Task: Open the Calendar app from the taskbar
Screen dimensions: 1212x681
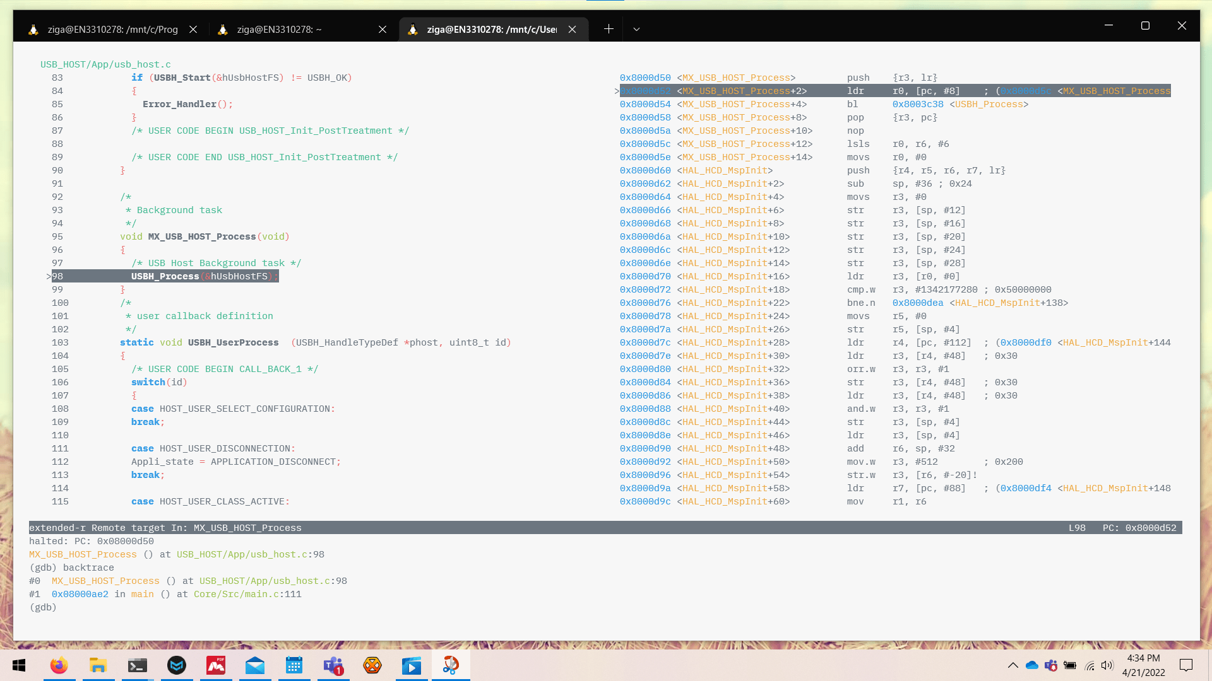Action: coord(294,665)
